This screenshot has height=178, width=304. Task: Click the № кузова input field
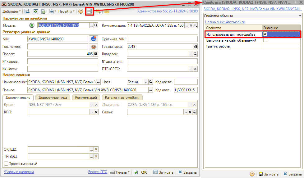[62, 62]
